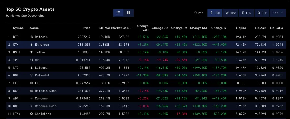Open the ChainLink asset name
The image size is (290, 119).
[x=43, y=114]
